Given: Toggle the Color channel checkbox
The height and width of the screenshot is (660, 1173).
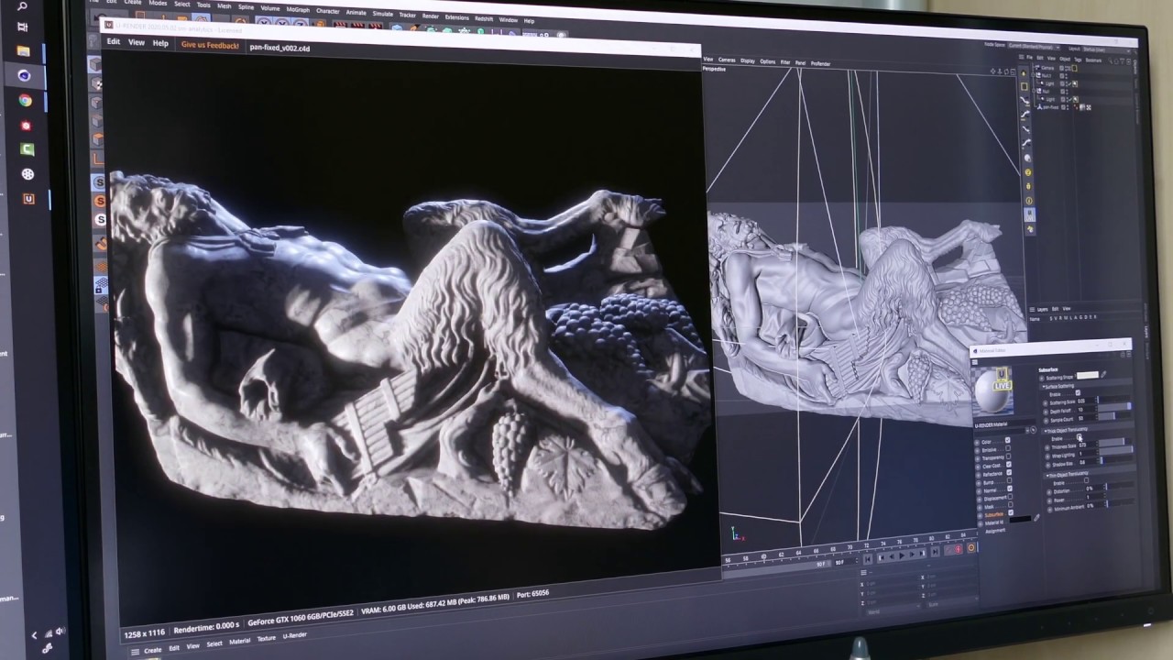Looking at the screenshot, I should [1008, 440].
